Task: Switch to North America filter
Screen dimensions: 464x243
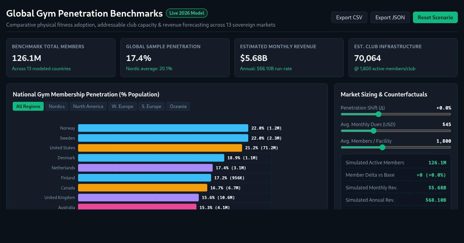Action: tap(88, 106)
